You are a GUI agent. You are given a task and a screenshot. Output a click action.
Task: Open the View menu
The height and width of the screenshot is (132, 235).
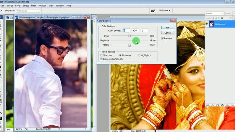coord(51,5)
